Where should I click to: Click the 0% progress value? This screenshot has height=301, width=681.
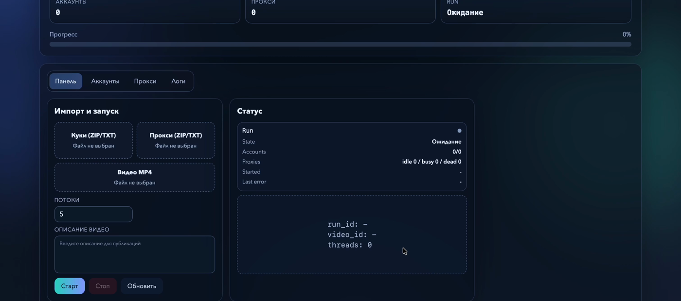click(627, 34)
